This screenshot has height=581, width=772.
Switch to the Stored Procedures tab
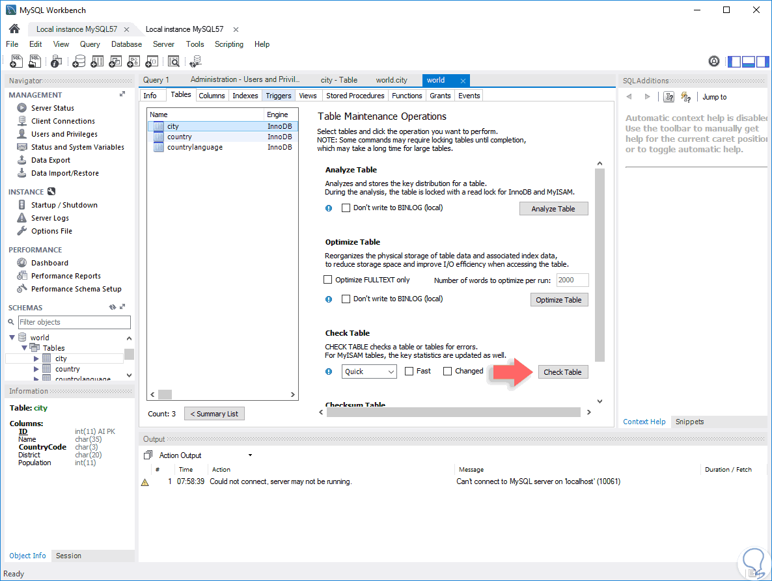coord(355,96)
